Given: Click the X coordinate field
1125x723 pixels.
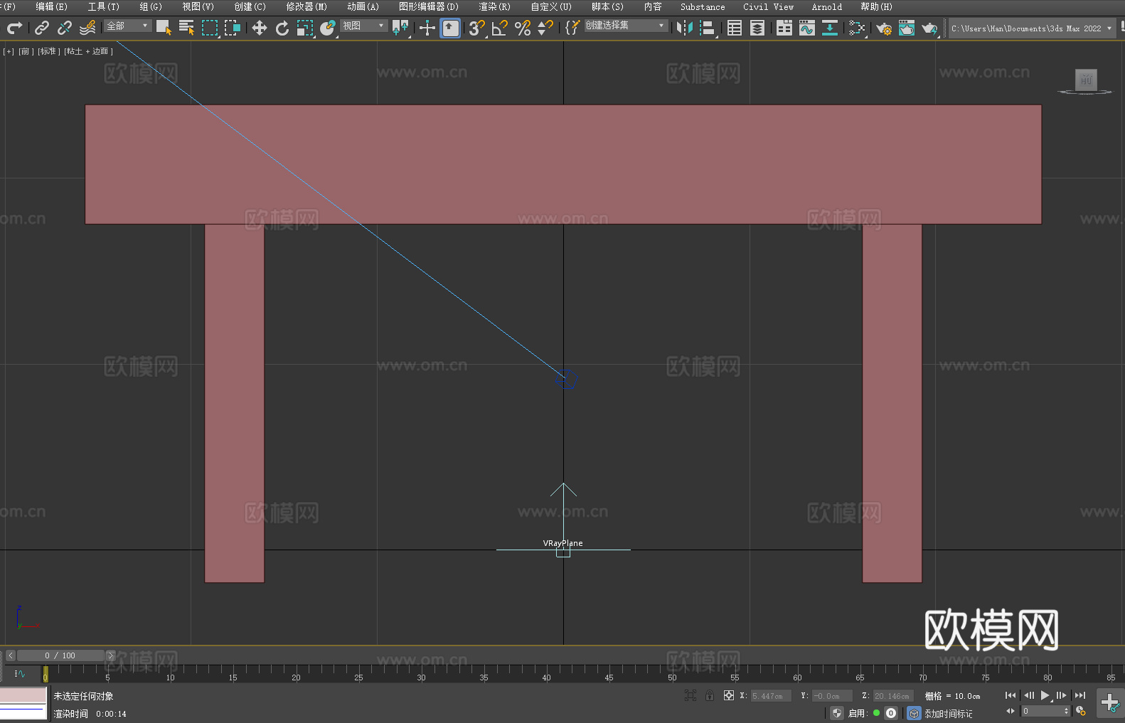Looking at the screenshot, I should pyautogui.click(x=772, y=696).
